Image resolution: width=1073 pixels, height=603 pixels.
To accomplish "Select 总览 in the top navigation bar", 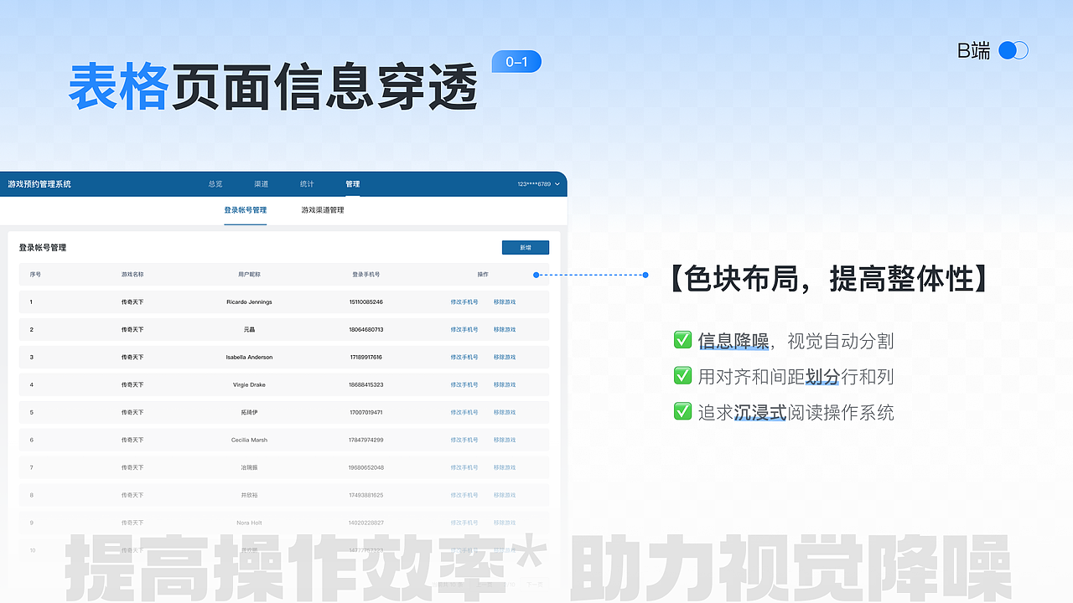I will pos(215,183).
